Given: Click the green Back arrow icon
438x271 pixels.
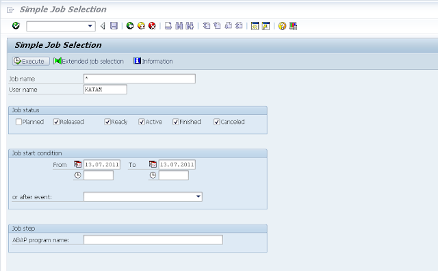Looking at the screenshot, I should coord(130,26).
